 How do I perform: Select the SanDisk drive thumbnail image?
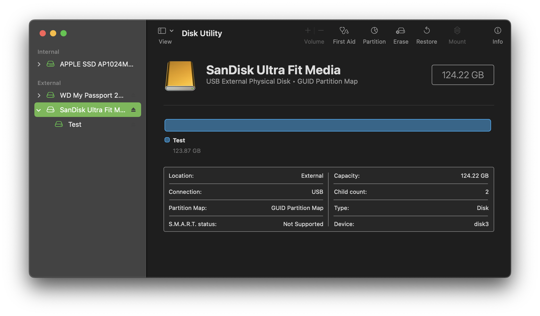click(x=180, y=75)
